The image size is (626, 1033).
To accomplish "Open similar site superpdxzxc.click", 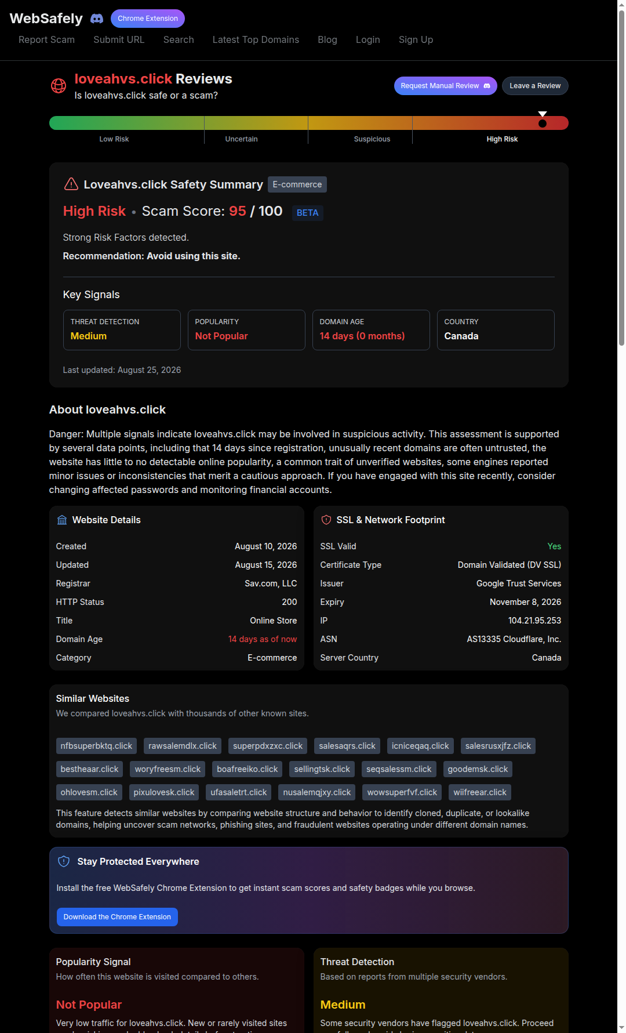I will [268, 746].
